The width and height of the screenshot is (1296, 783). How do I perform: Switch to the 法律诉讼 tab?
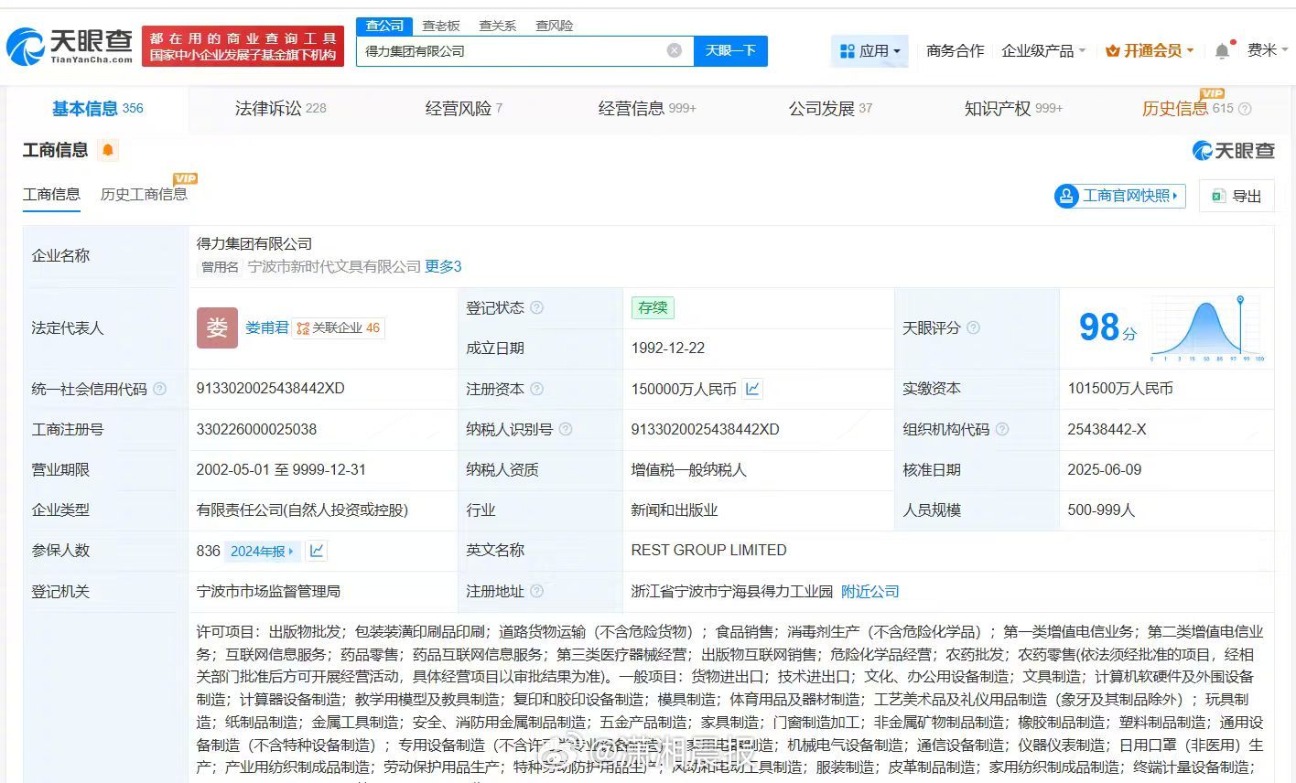coord(280,109)
